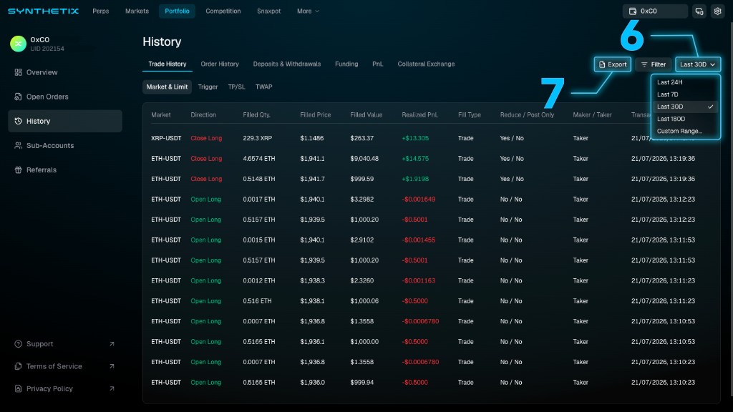Viewport: 733px width, 412px height.
Task: Click the Terms of Service document icon
Action: click(x=18, y=366)
